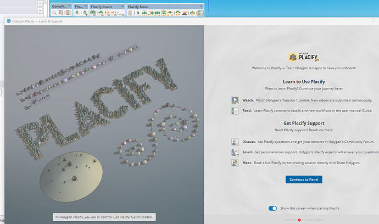This screenshot has width=379, height=224.
Task: Open the Watch YouTube tutorials icon
Action: 235,100
